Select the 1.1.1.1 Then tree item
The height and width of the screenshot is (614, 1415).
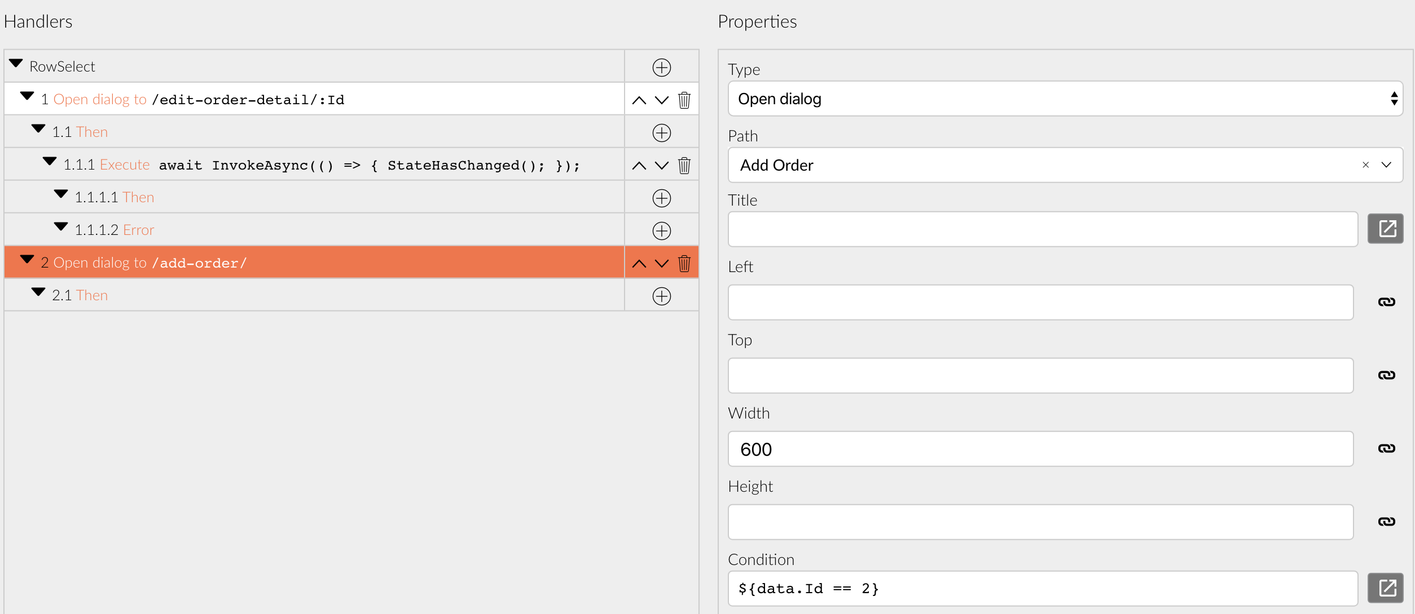tap(116, 197)
